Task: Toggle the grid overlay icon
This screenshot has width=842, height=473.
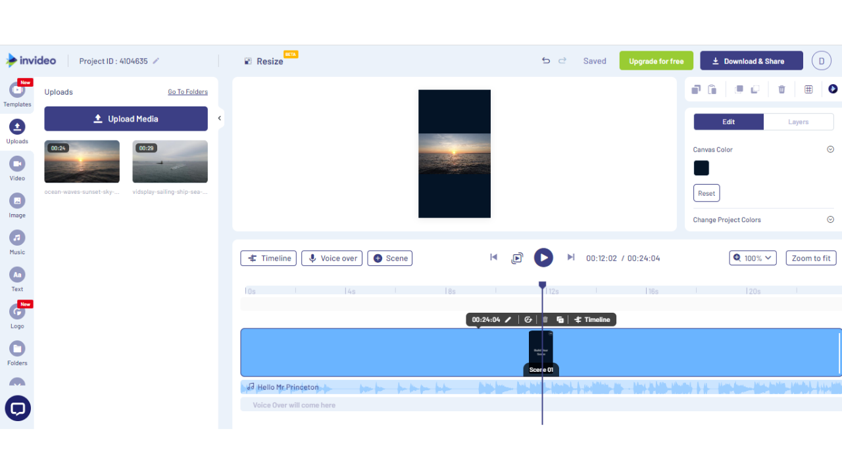Action: coord(808,89)
